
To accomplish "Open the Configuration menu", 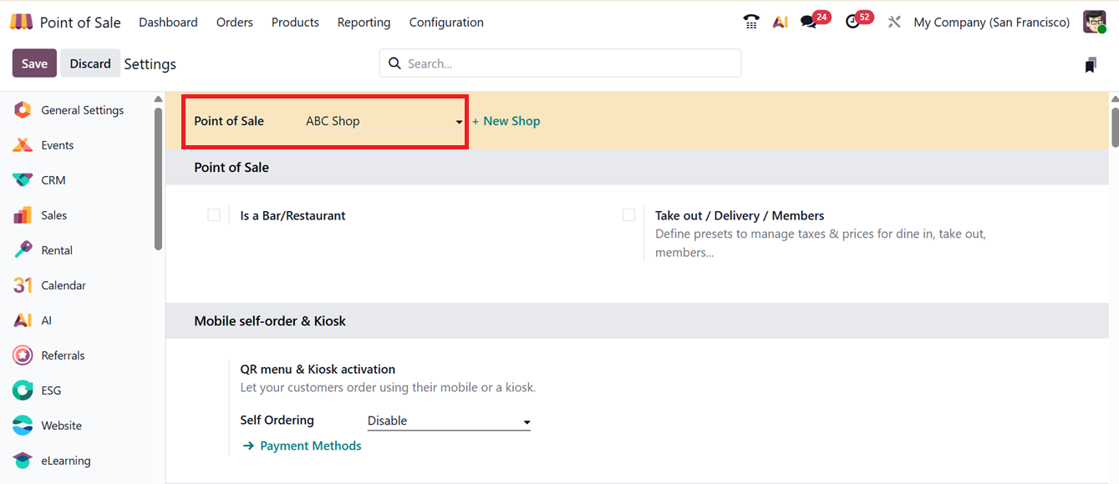I will click(446, 23).
